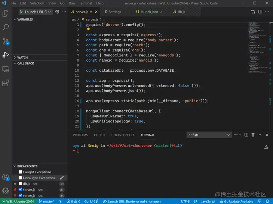The image size is (273, 204).
Task: Open the Explorer view in activity bar
Action: tap(5, 13)
